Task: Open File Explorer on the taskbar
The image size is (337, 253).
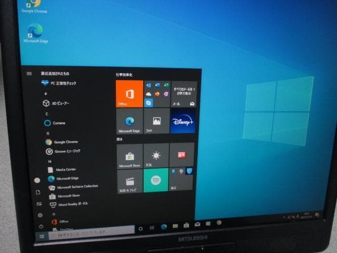Action: click(175, 226)
